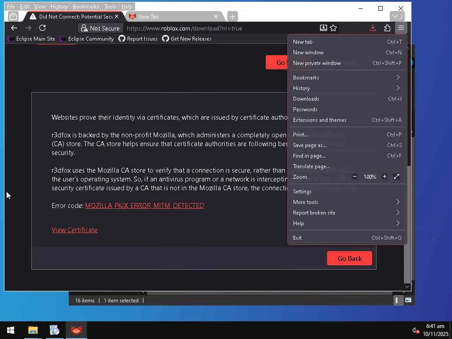
Task: Go back using the browser back arrow
Action: pyautogui.click(x=14, y=28)
